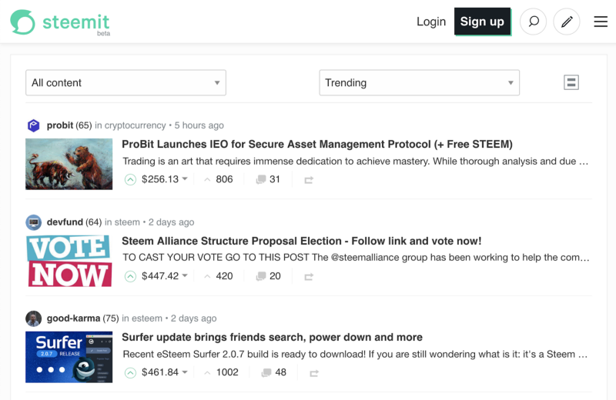
Task: Click 'Recent eSteem Surfer 2.0.7' summary
Action: pos(355,355)
